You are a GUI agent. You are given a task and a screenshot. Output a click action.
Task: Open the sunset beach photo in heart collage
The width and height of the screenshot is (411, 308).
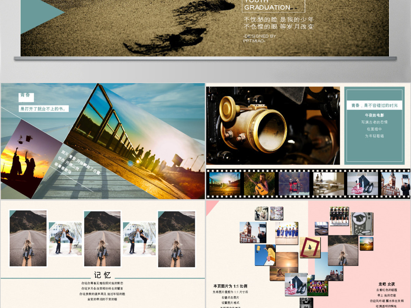(284, 266)
